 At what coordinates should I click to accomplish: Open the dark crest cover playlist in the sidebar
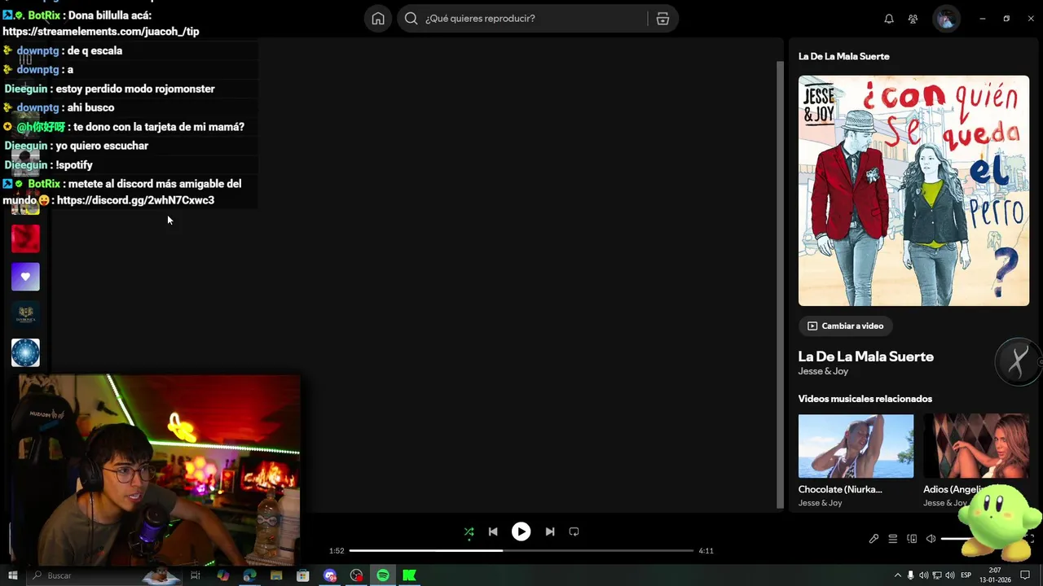point(25,314)
